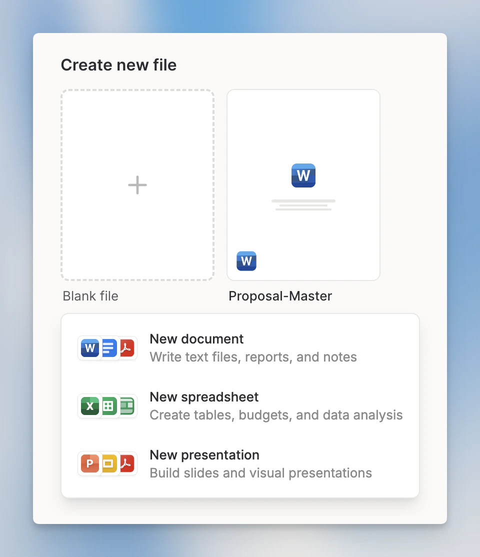Select the Microsoft Word icon in New document row
The height and width of the screenshot is (557, 480).
(x=89, y=347)
